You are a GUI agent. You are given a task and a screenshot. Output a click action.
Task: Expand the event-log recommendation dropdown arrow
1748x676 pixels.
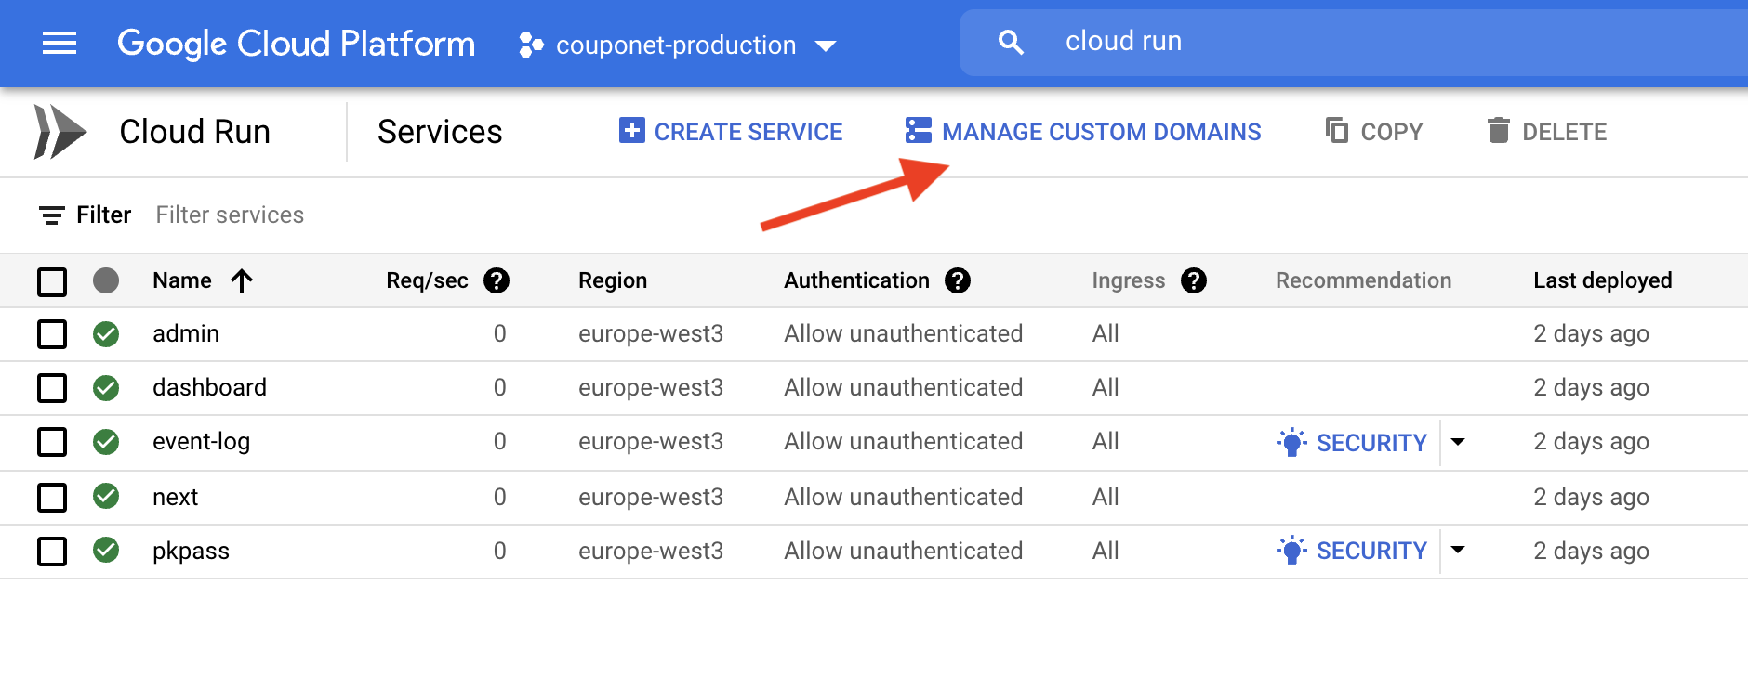coord(1458,442)
